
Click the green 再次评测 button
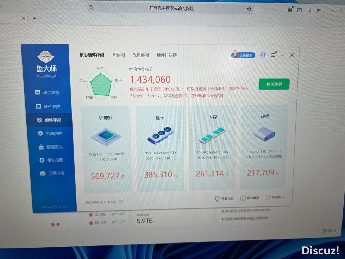(274, 84)
